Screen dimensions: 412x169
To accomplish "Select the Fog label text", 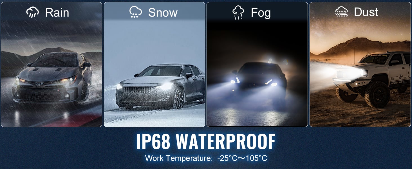I will [261, 13].
